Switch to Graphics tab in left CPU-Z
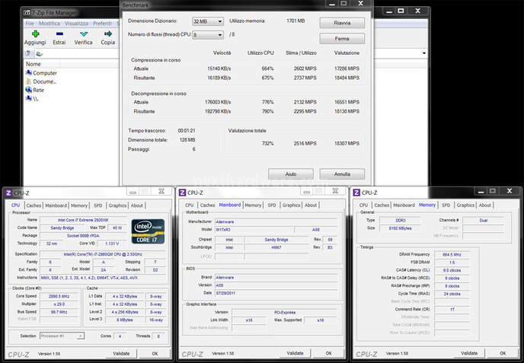The width and height of the screenshot is (524, 363). click(117, 205)
